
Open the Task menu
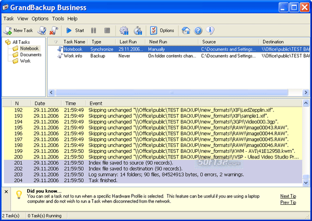[x=8, y=19]
